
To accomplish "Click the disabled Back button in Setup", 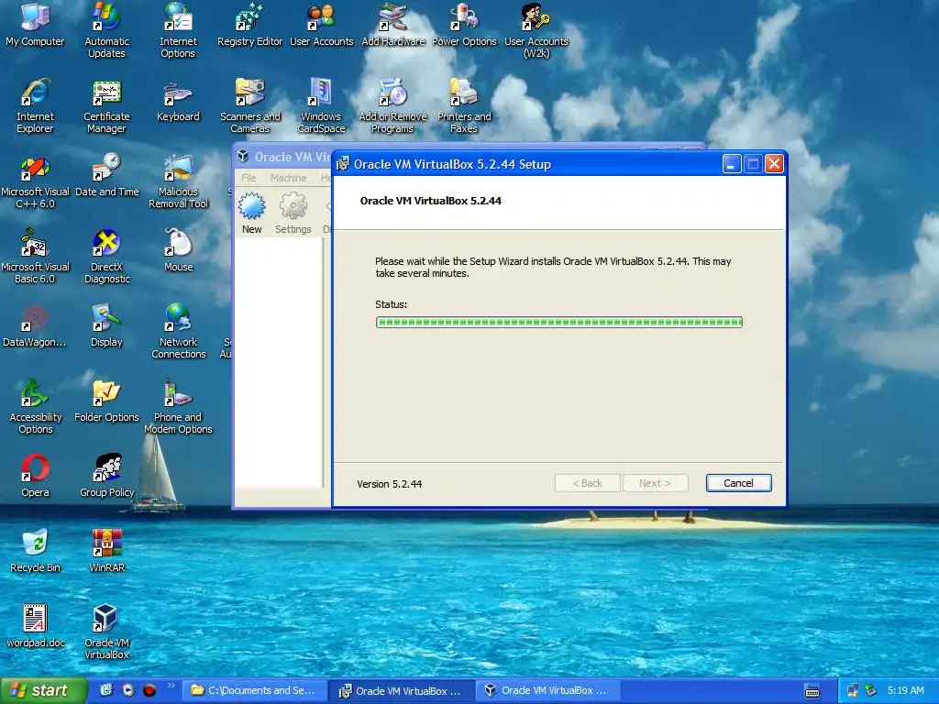I will (x=587, y=483).
